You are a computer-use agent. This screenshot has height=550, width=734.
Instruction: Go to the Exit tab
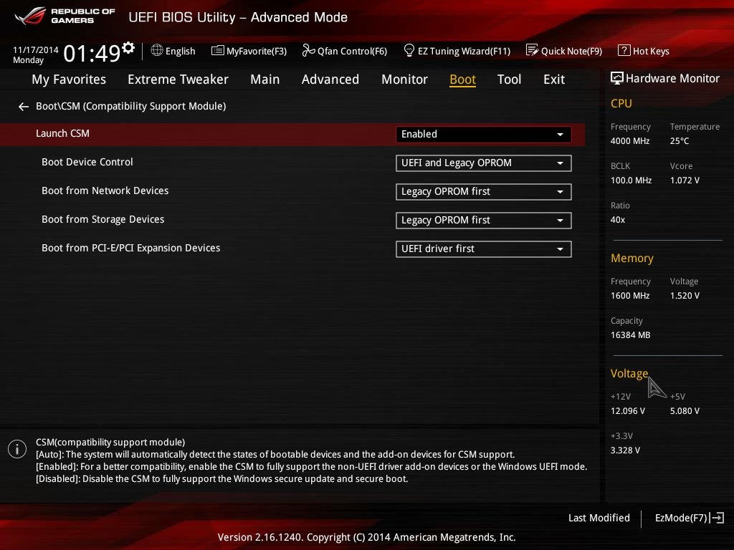(x=554, y=79)
